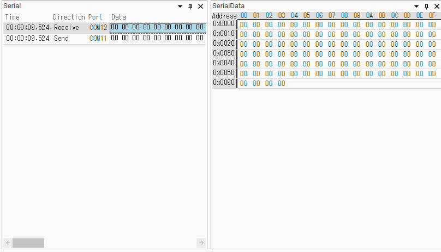Click the selected data cell of Receive row
Screen dimensions: 441x252
pyautogui.click(x=158, y=28)
